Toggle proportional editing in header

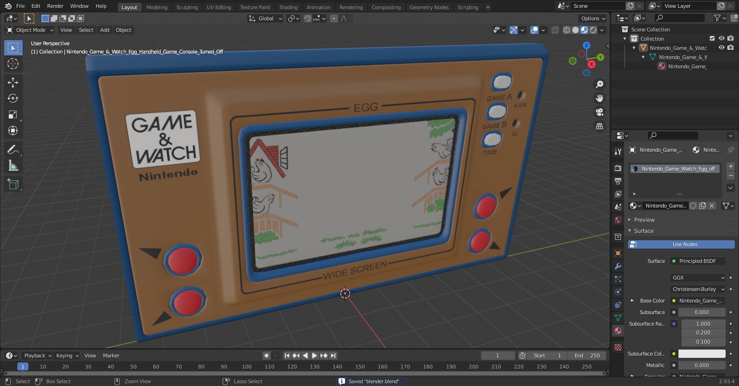tap(334, 18)
